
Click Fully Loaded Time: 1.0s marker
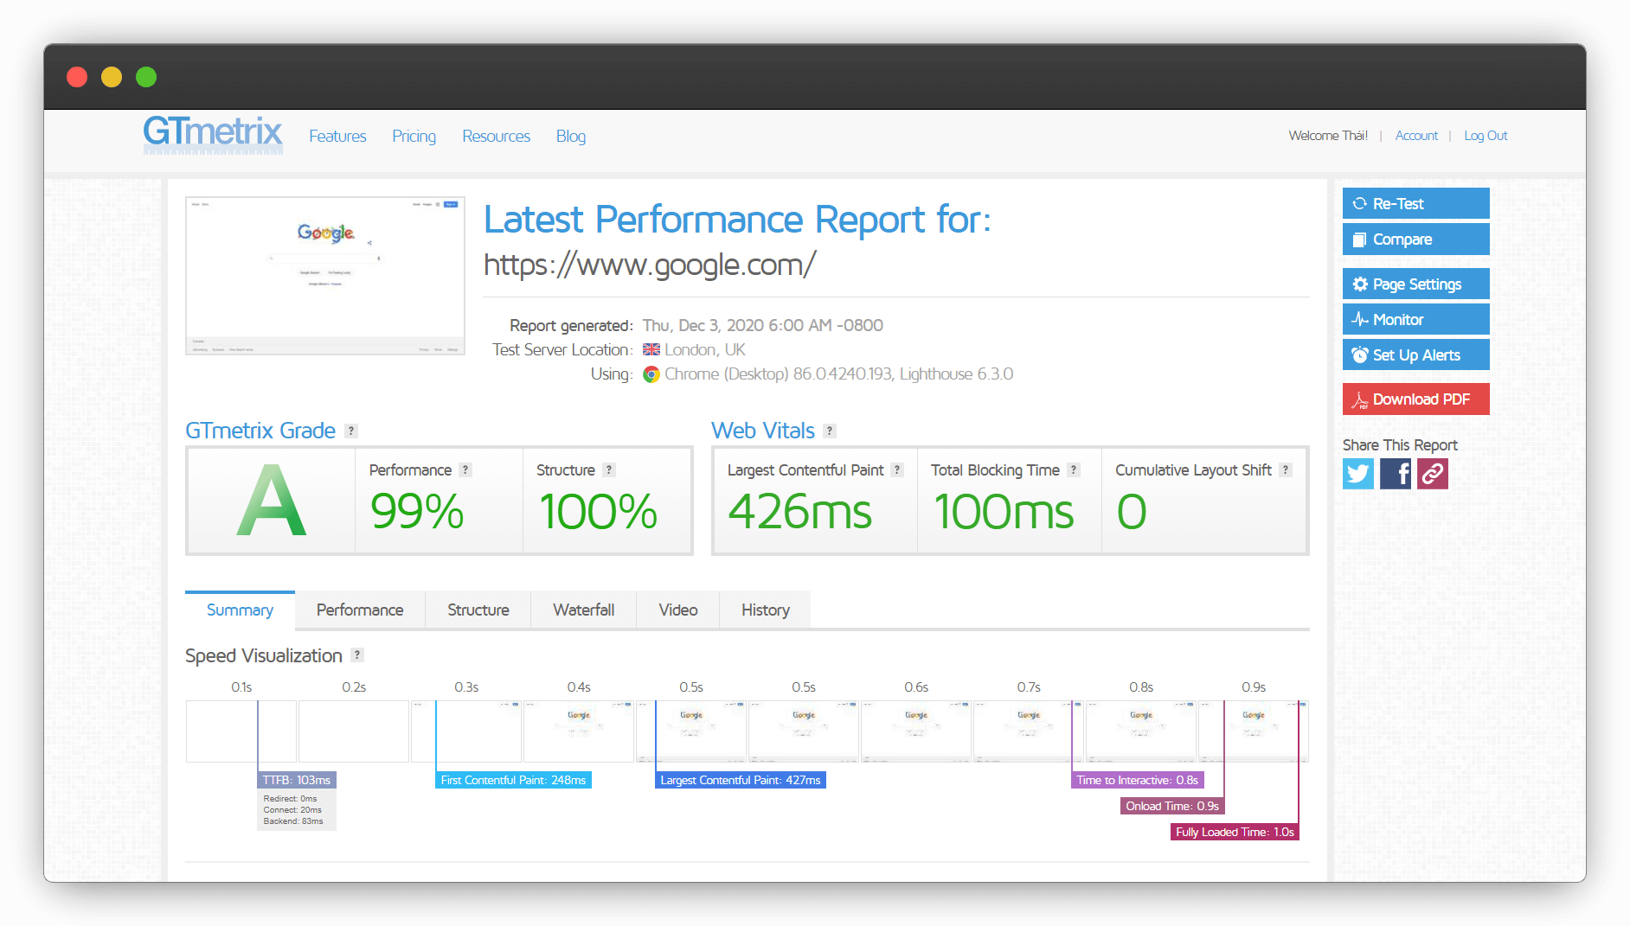click(x=1235, y=832)
